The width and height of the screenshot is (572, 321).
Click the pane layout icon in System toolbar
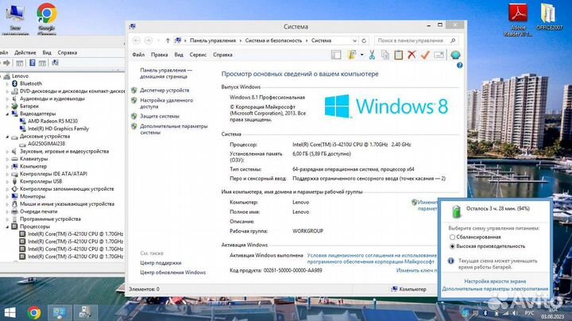click(x=336, y=55)
